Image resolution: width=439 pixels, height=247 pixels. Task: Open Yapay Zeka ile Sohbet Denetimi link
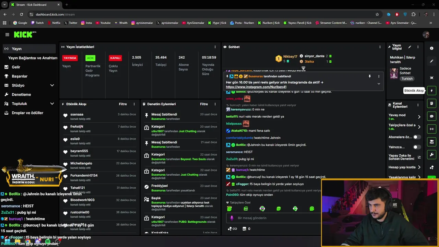pos(405,157)
